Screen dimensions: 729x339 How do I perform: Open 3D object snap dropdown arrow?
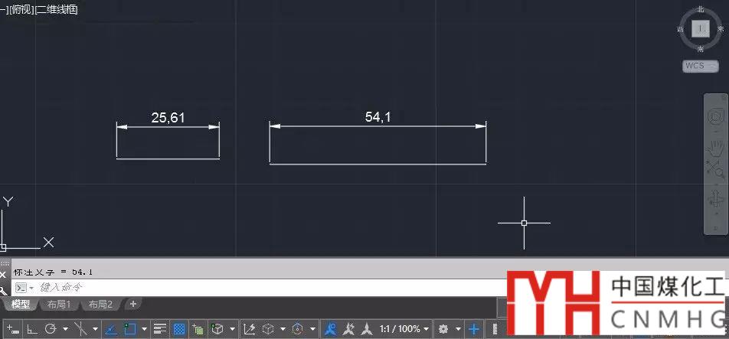pos(232,329)
